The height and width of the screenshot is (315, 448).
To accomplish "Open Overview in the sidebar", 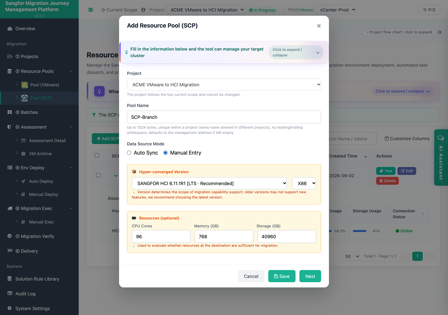I will coord(39,29).
